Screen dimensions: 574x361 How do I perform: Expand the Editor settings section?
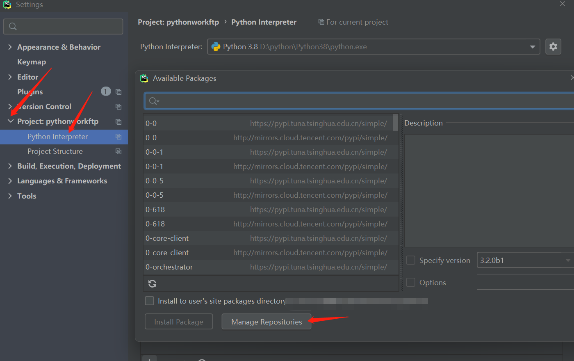coord(10,77)
